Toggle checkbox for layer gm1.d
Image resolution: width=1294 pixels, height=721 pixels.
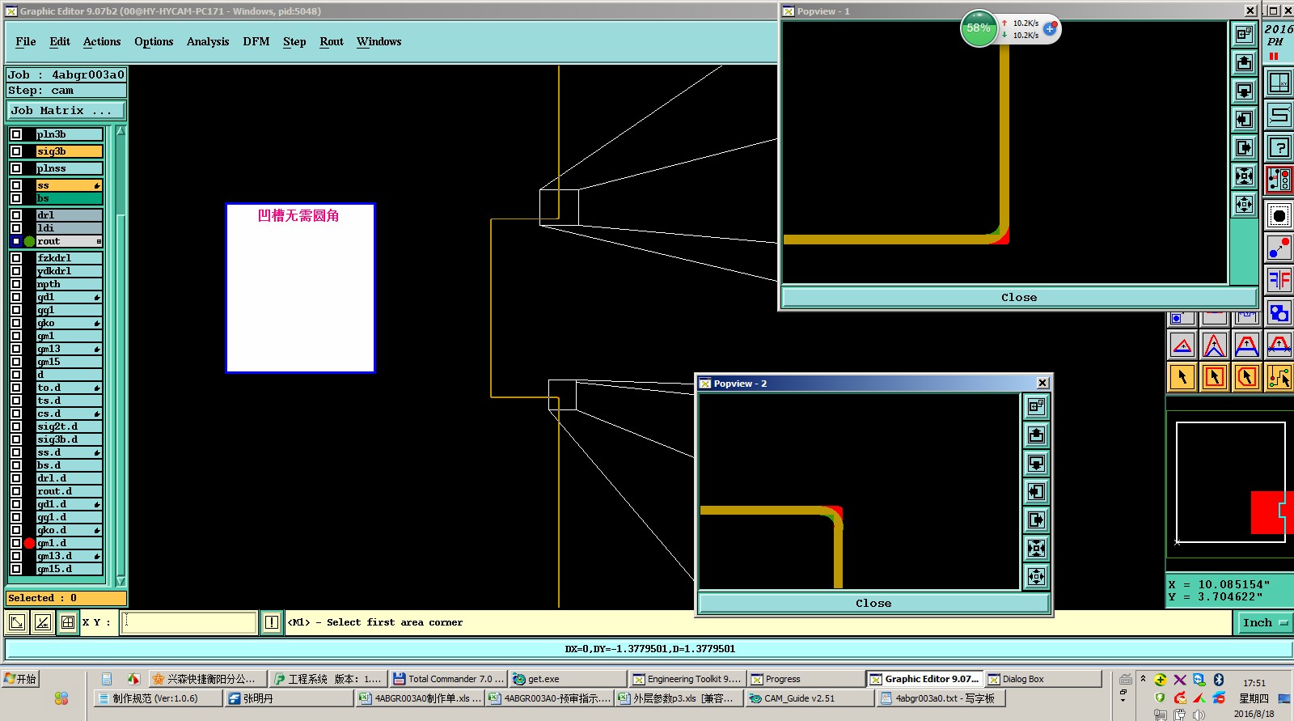pyautogui.click(x=16, y=543)
